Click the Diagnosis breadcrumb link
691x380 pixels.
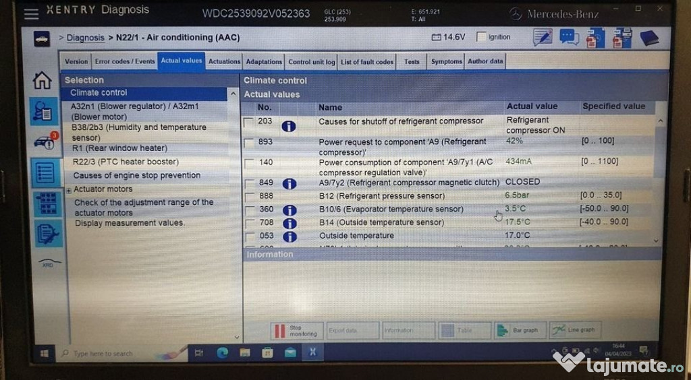click(x=85, y=38)
